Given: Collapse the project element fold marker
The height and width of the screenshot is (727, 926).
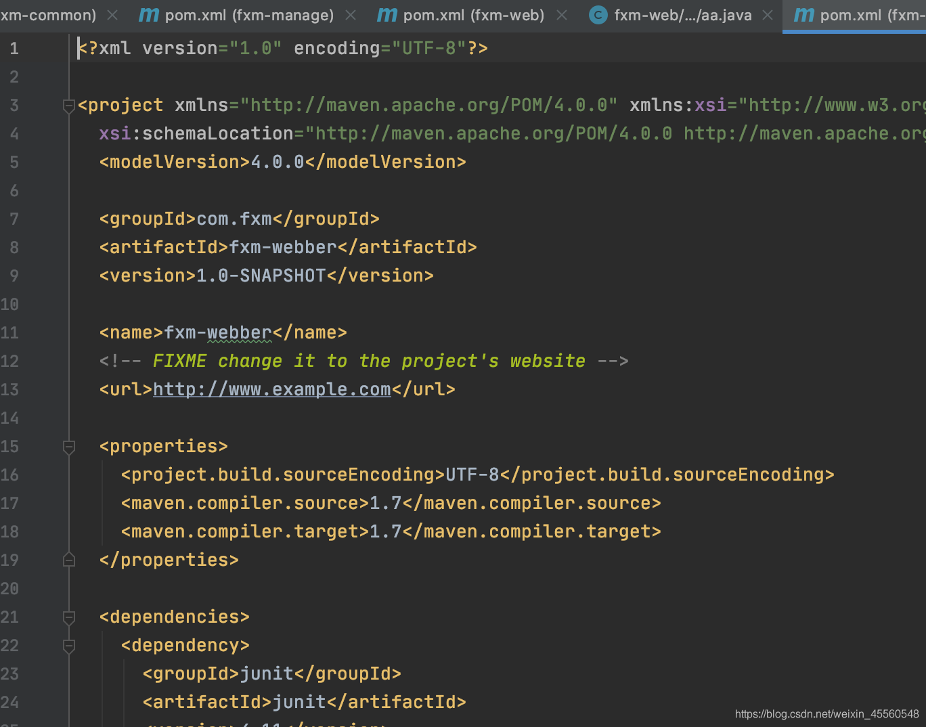Looking at the screenshot, I should coord(68,106).
